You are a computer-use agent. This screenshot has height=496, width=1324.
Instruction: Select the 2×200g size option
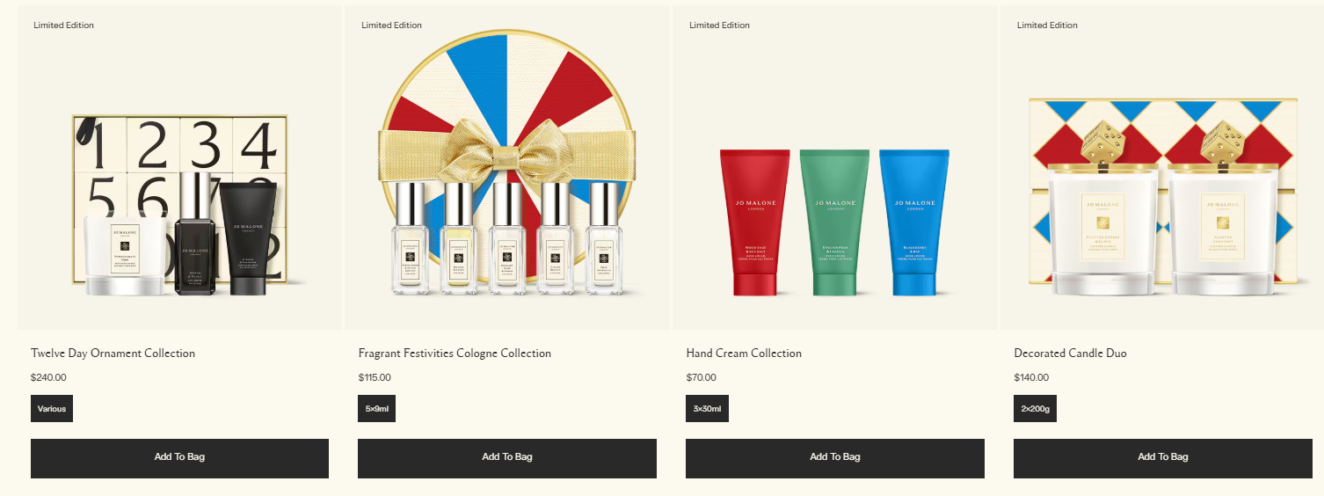coord(1035,409)
